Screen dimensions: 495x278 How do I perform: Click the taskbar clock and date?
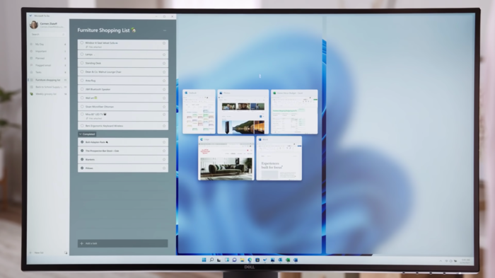[x=465, y=261]
